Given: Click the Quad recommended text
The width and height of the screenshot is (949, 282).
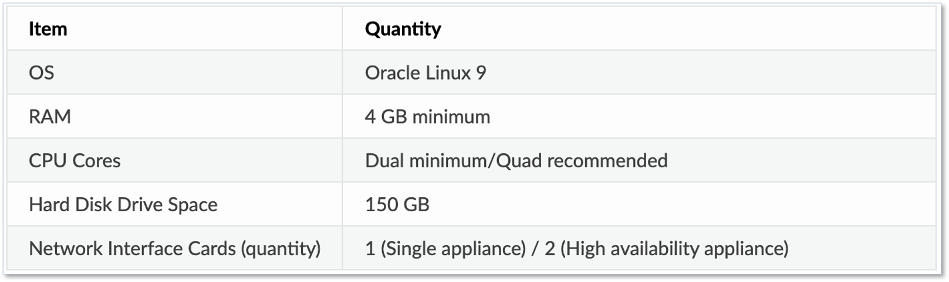Looking at the screenshot, I should 582,160.
